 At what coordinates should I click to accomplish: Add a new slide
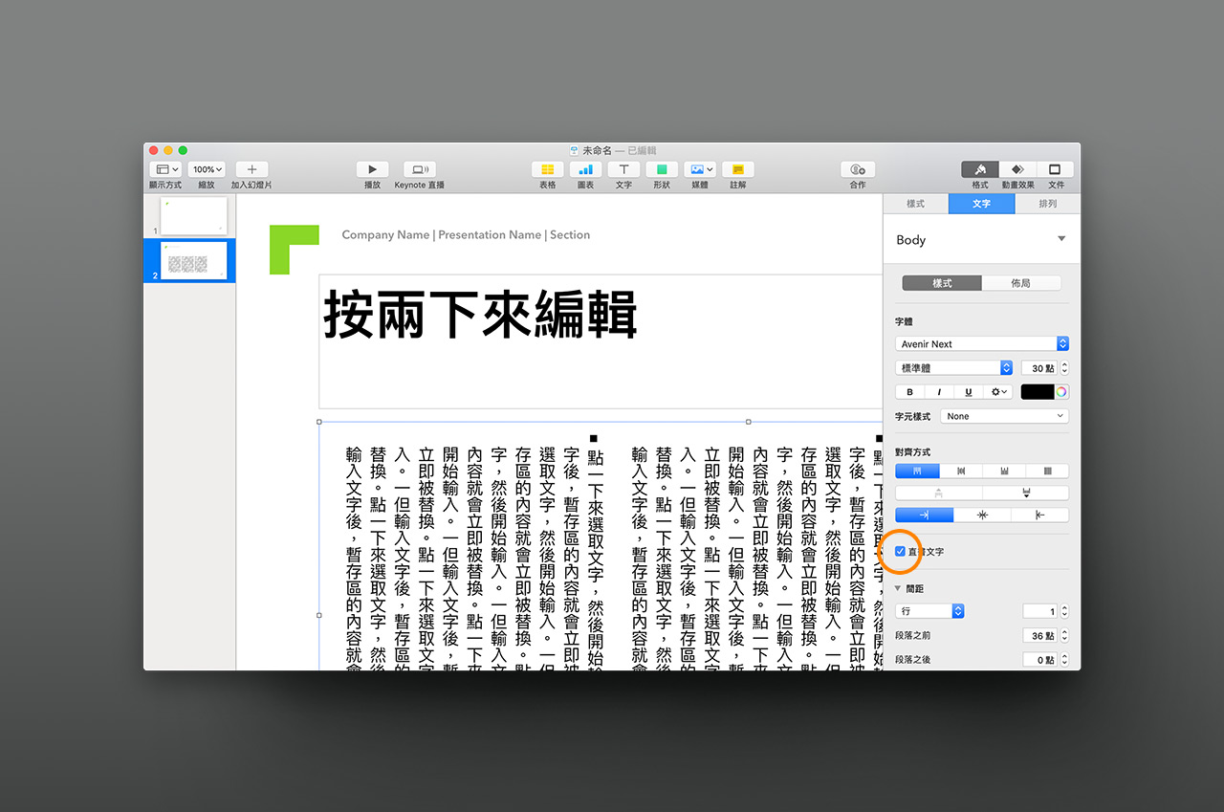pos(251,169)
